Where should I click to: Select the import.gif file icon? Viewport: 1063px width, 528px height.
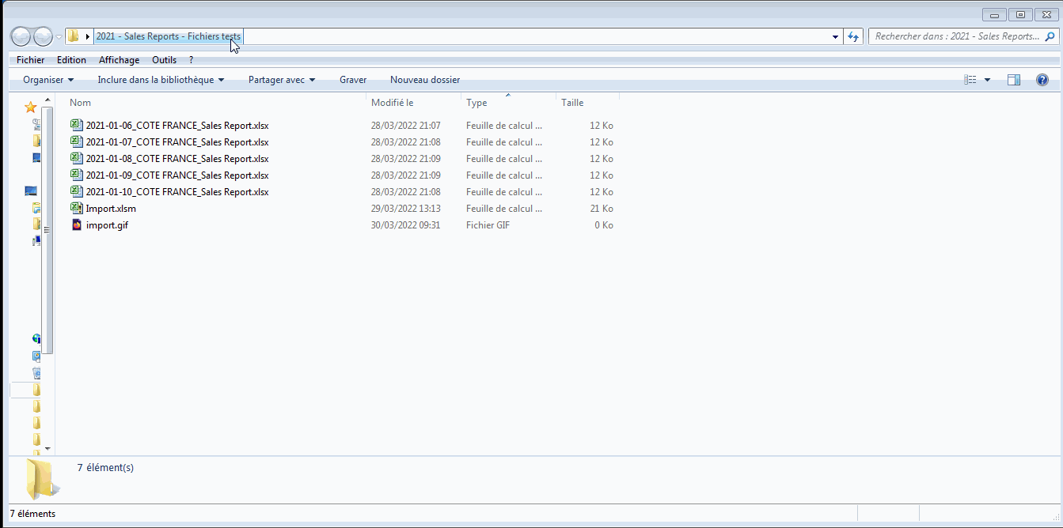(x=77, y=224)
